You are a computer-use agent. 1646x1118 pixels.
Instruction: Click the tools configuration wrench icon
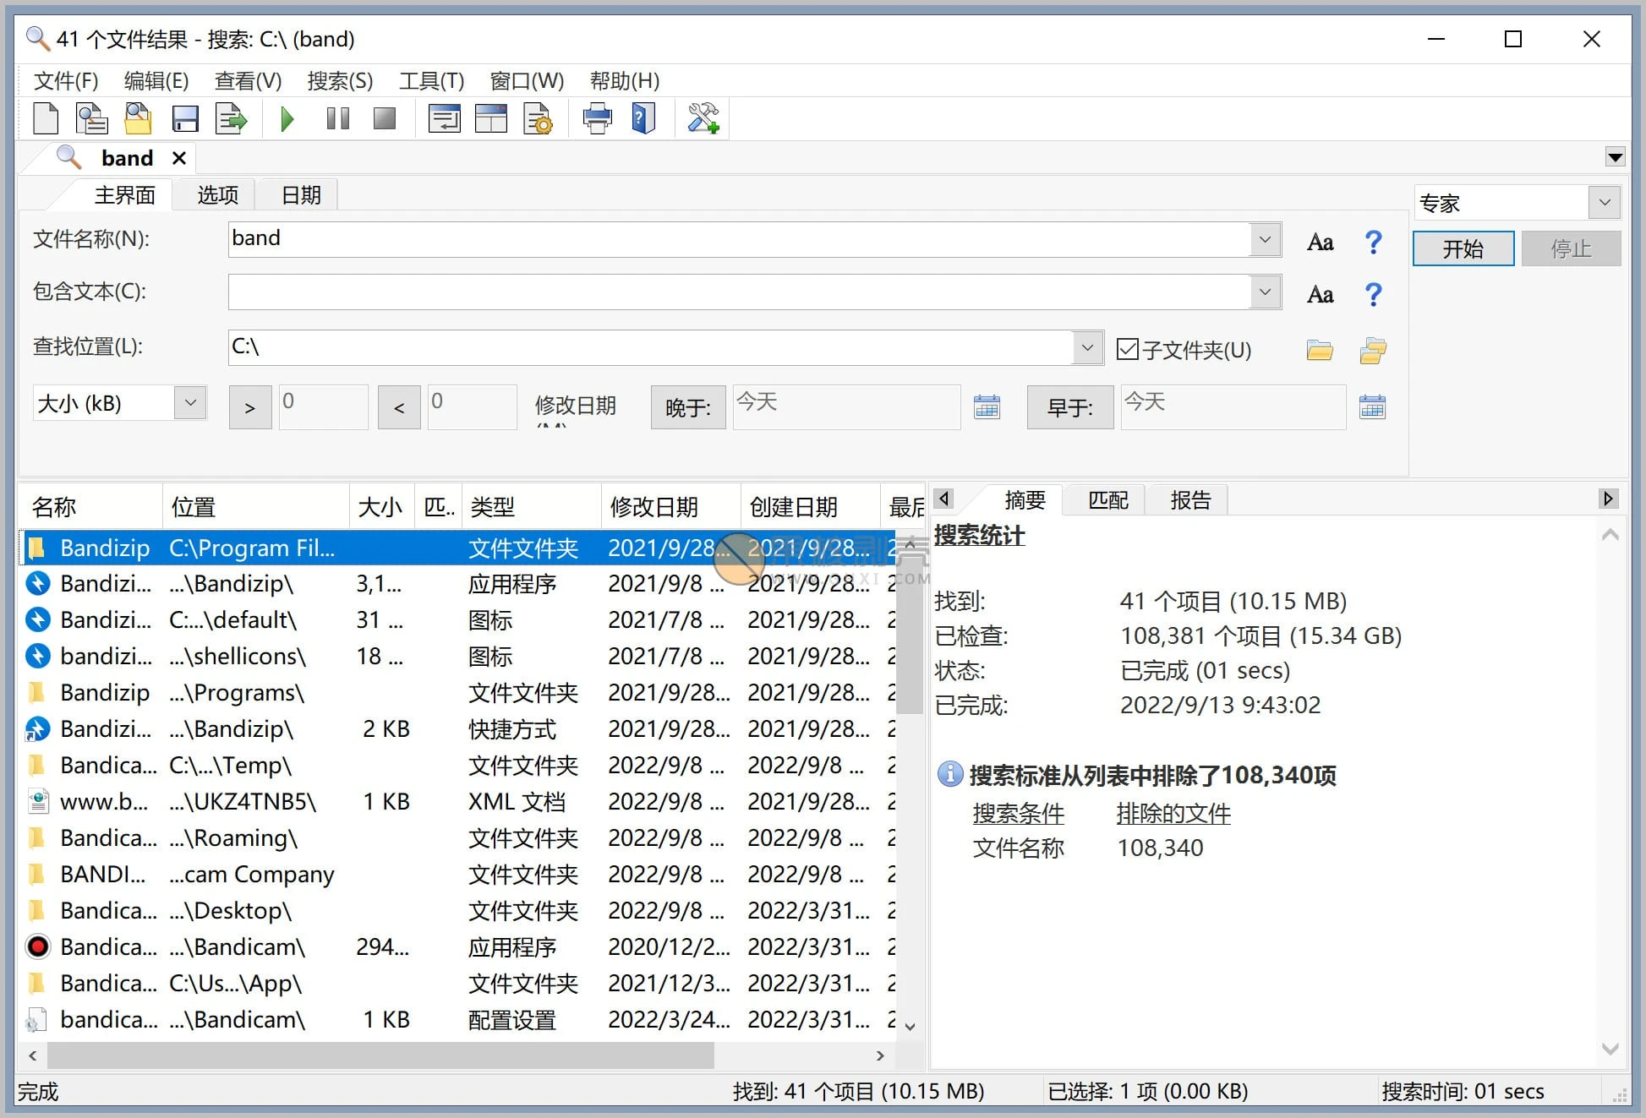703,118
